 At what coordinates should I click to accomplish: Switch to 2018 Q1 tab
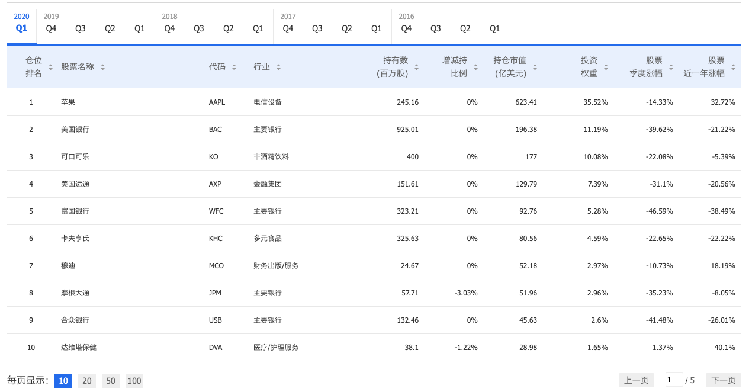[x=258, y=28]
